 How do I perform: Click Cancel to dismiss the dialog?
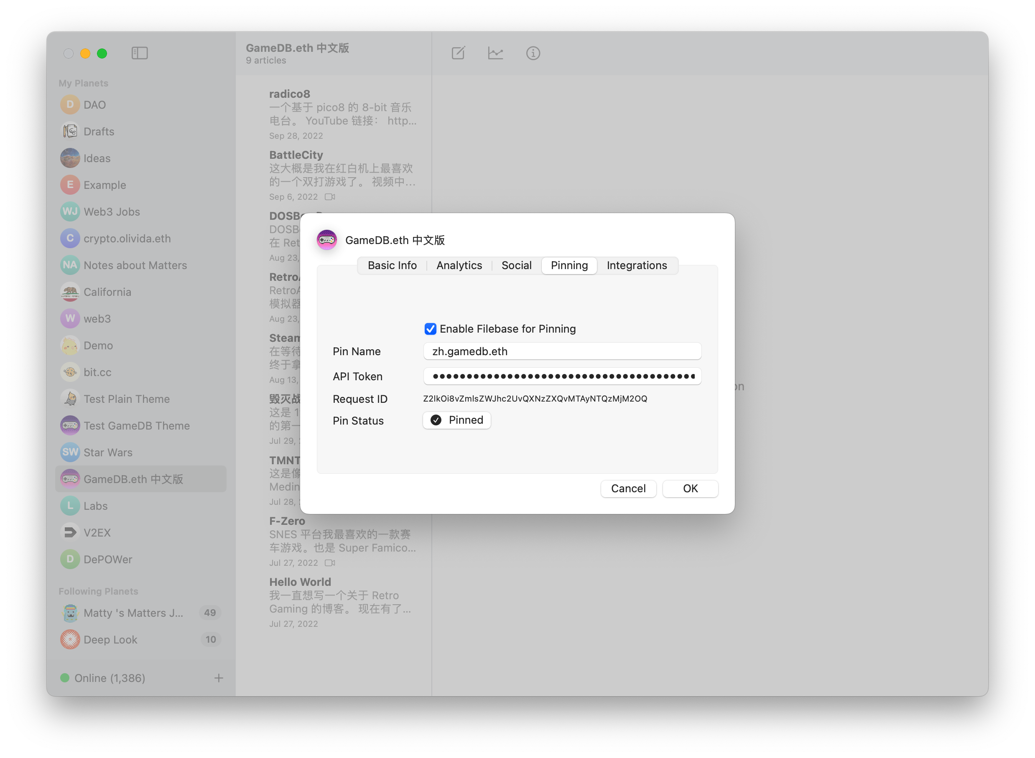coord(628,488)
